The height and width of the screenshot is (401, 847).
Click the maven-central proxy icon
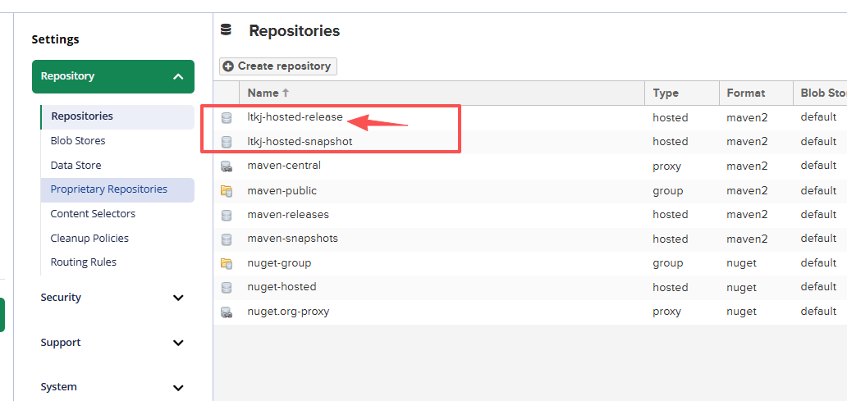[x=227, y=166]
